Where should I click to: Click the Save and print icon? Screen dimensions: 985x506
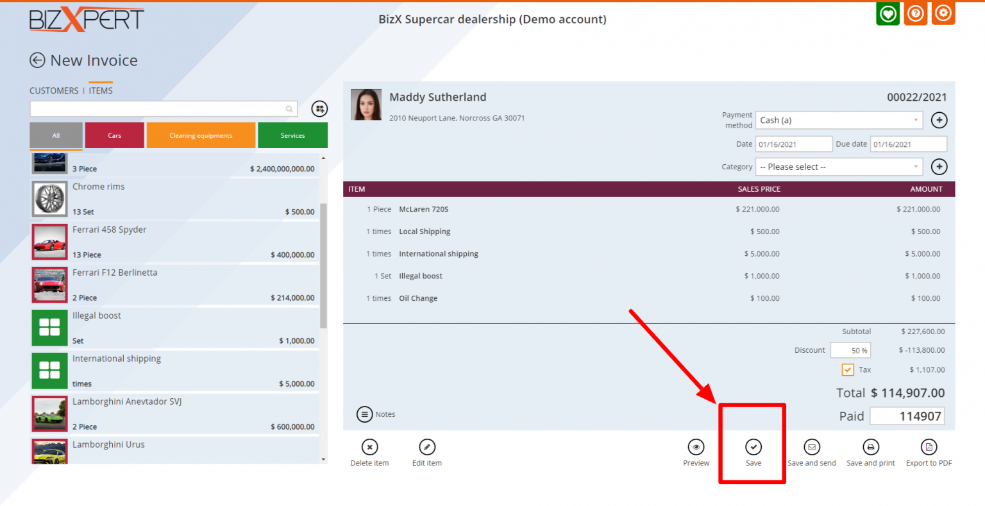point(870,447)
